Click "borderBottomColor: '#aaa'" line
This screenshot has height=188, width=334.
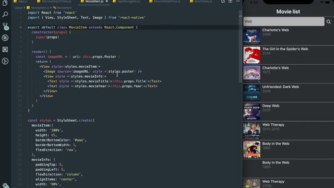point(61,140)
